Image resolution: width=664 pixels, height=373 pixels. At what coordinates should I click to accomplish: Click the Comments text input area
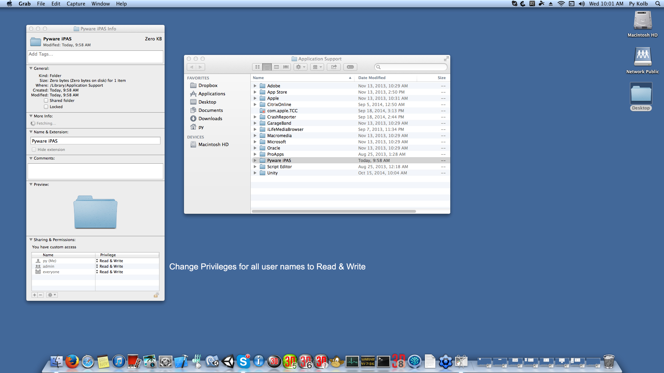point(96,171)
